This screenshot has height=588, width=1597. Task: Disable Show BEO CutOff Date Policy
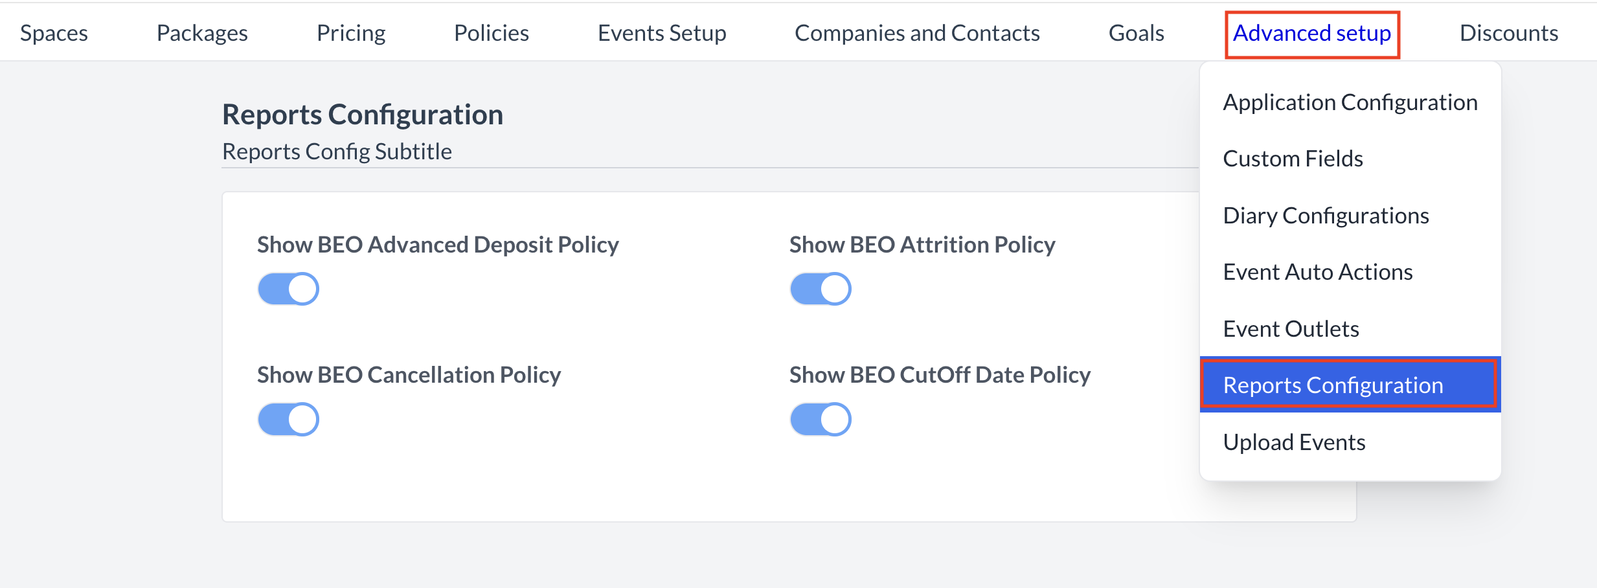[x=820, y=419]
